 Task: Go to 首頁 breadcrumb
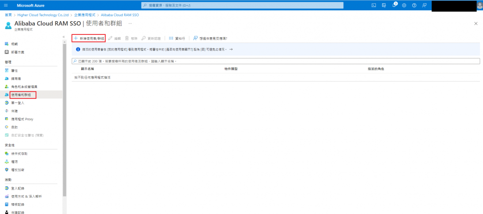point(8,15)
